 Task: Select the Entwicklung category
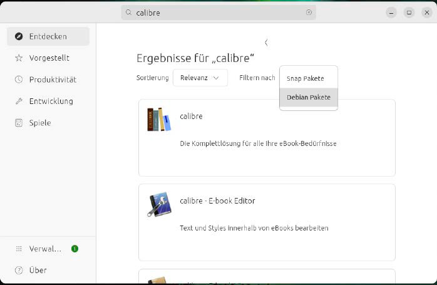click(48, 101)
